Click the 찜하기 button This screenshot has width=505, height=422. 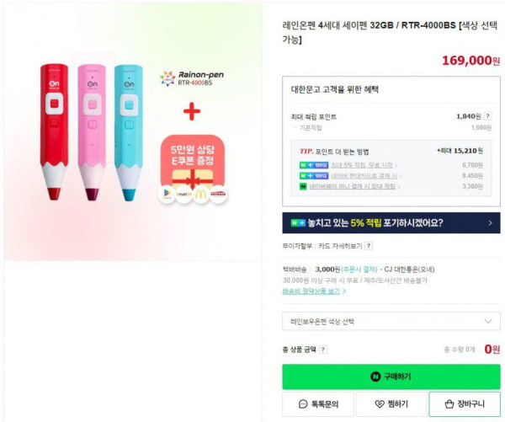[x=391, y=404]
